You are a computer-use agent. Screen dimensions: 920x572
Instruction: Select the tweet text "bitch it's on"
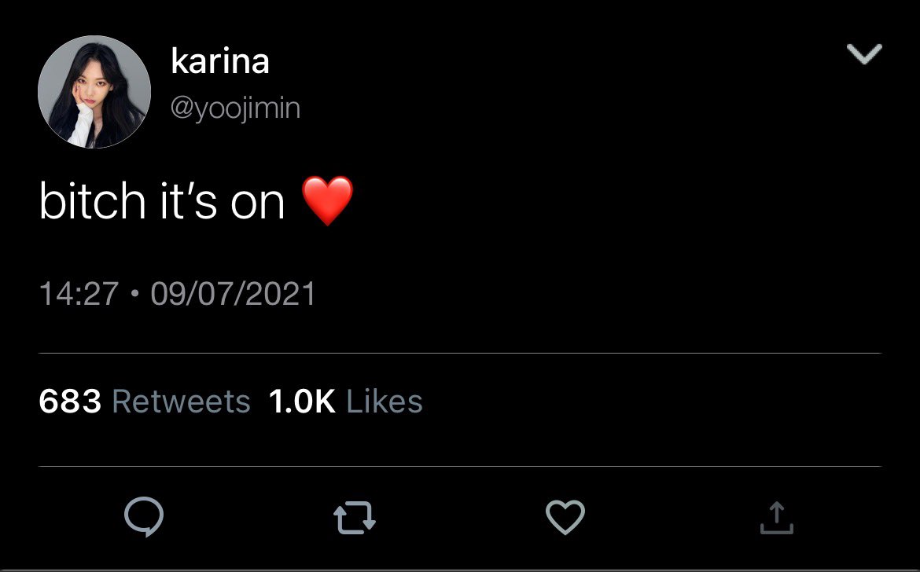pos(162,201)
